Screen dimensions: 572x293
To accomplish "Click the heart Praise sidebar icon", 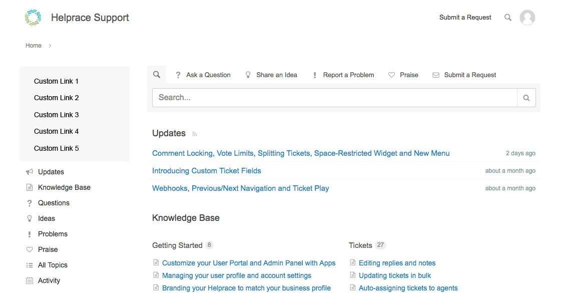I will point(30,249).
